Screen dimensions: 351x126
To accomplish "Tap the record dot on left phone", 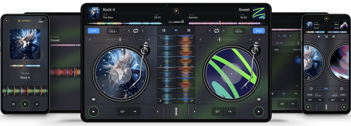I will (x=7, y=21).
